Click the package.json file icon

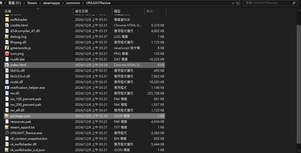(7, 116)
